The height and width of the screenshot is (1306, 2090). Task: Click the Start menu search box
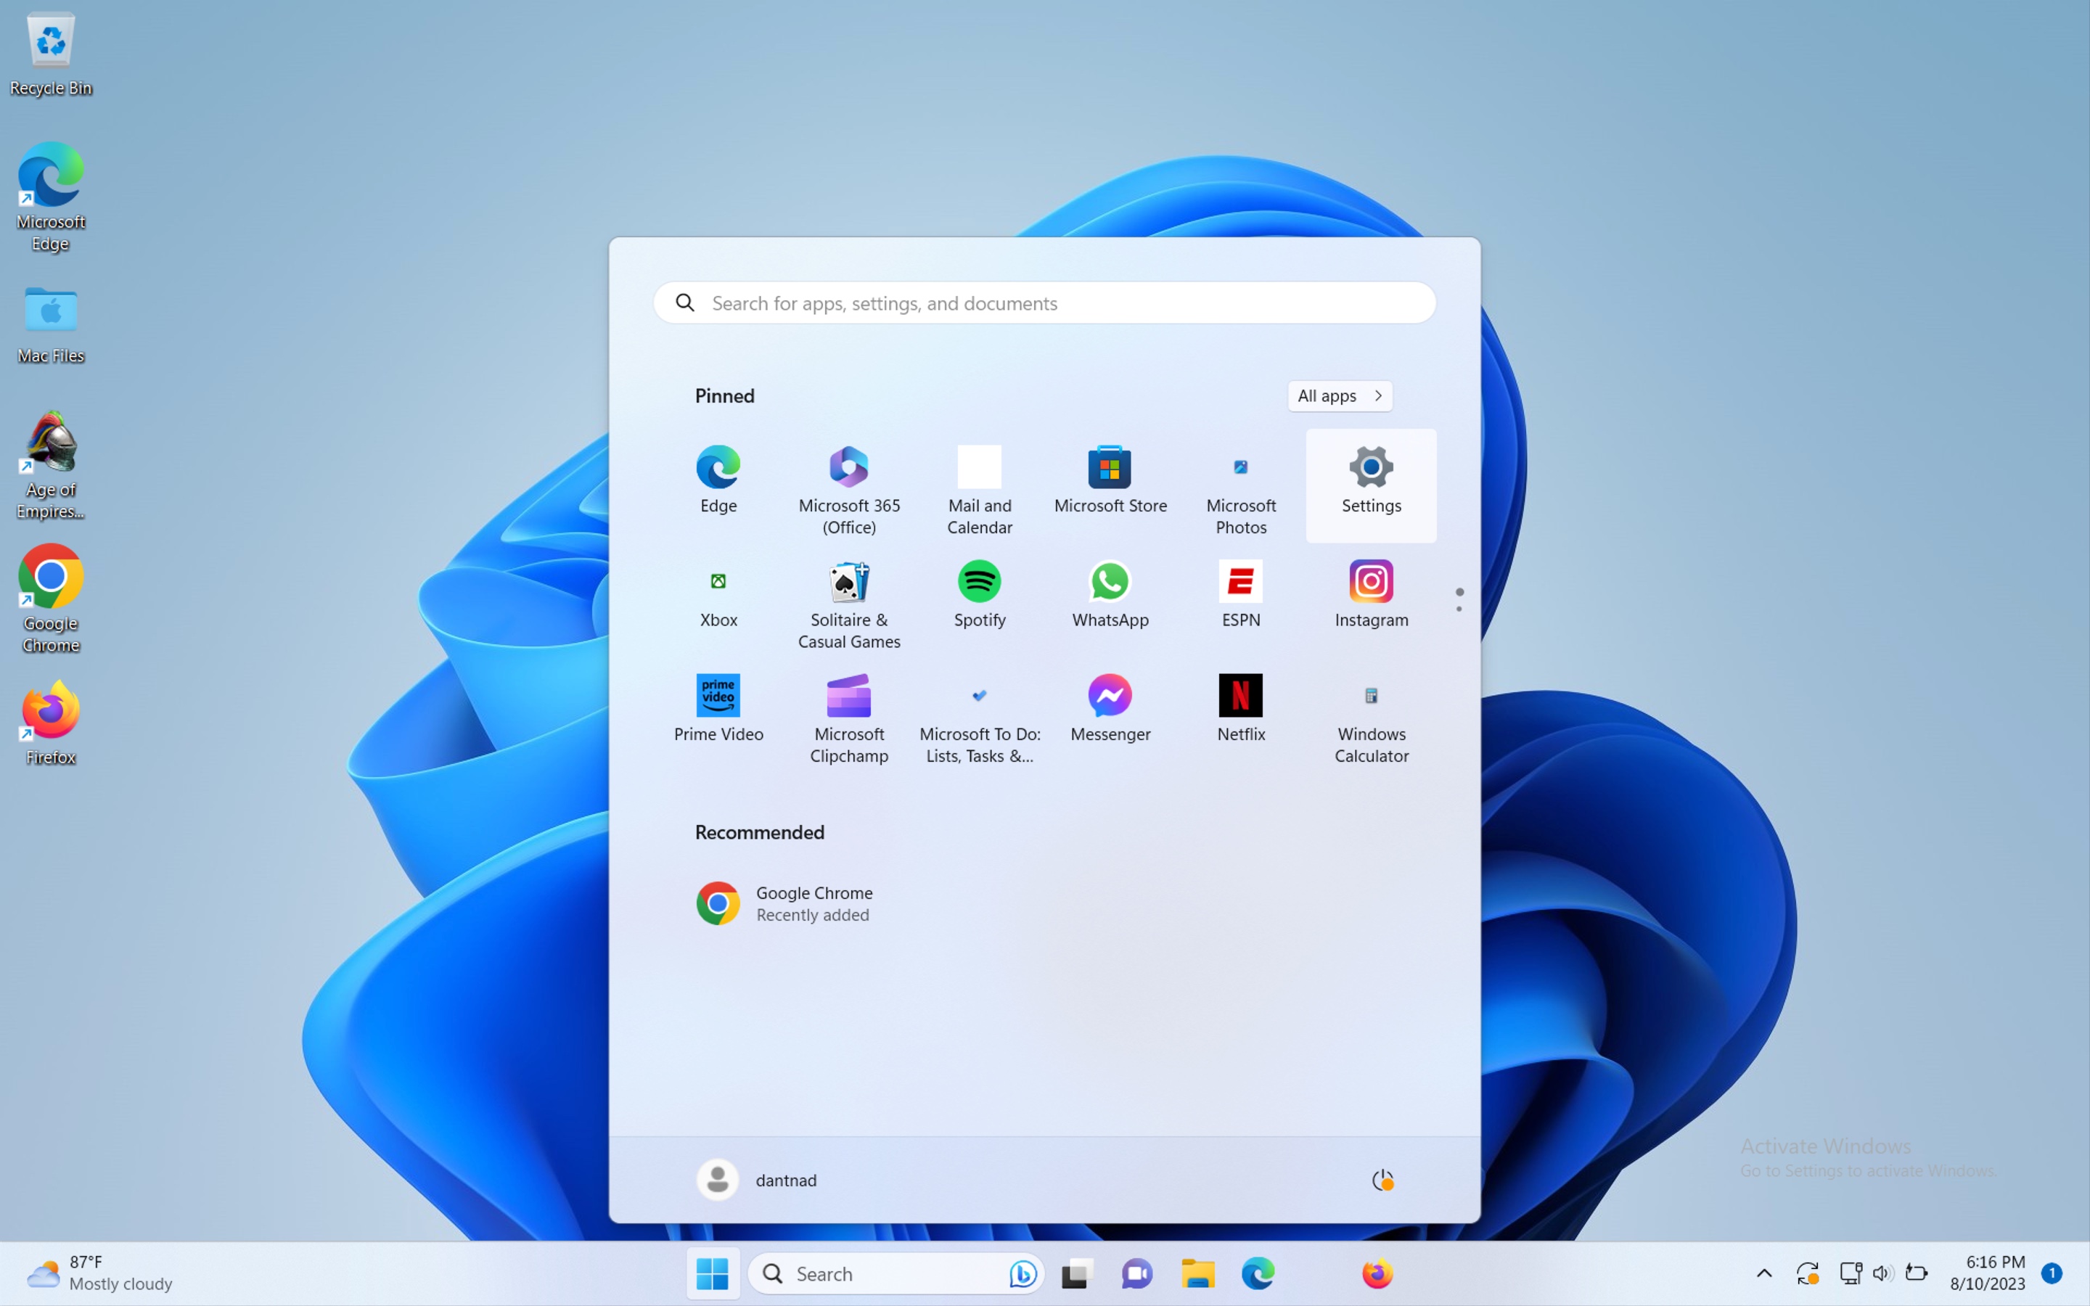click(x=1042, y=303)
